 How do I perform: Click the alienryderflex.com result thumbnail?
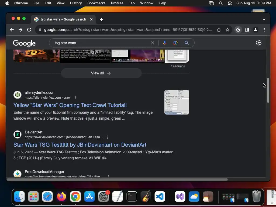[x=177, y=102]
